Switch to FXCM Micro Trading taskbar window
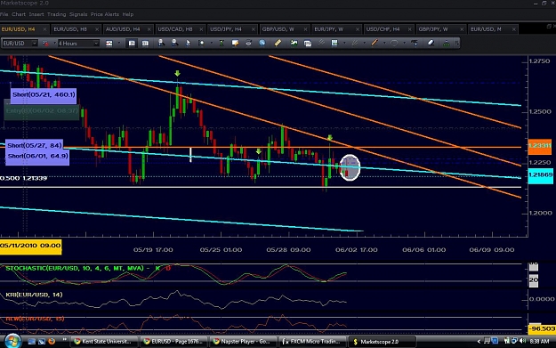The image size is (556, 348). click(312, 342)
